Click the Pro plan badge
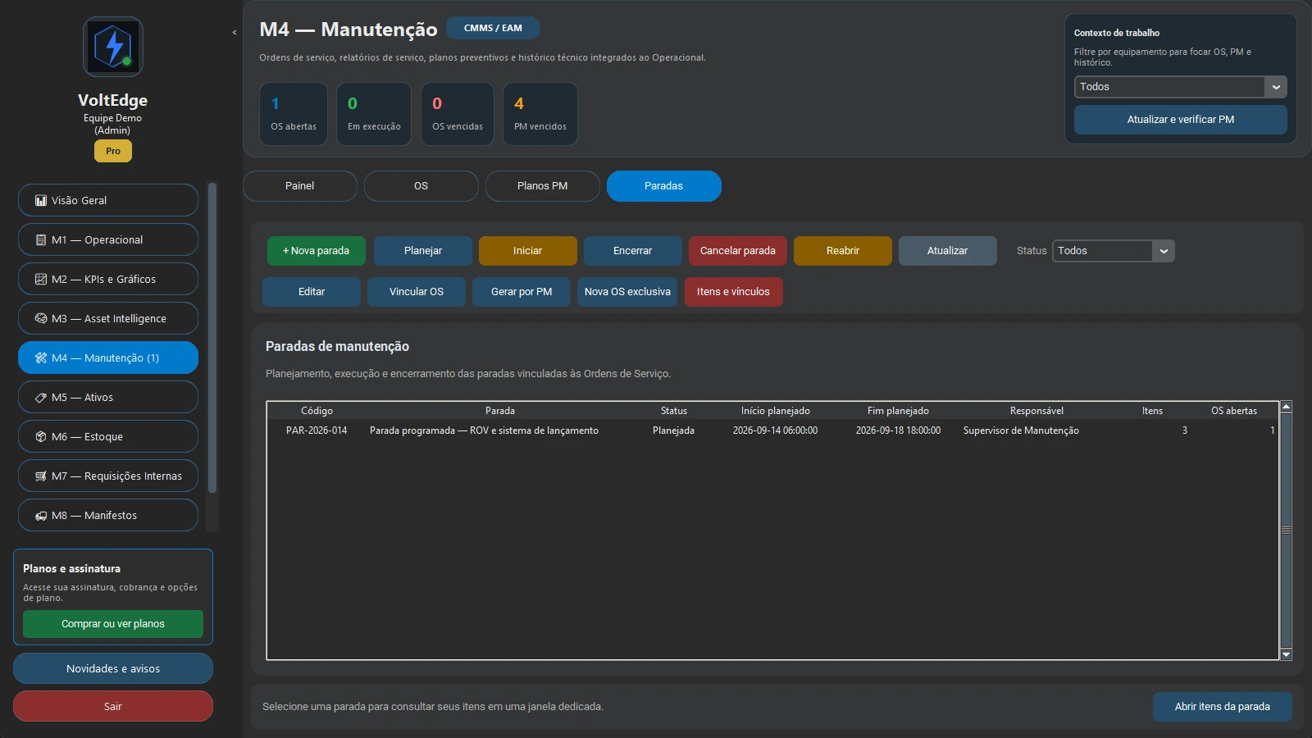 pos(113,151)
